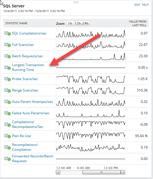Open the Compilations/Recompilations/Sec statistic
Image resolution: width=153 pixels, height=179 pixels.
[28, 124]
